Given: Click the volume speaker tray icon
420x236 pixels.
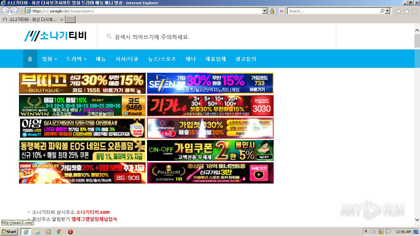Looking at the screenshot, I should [373, 232].
